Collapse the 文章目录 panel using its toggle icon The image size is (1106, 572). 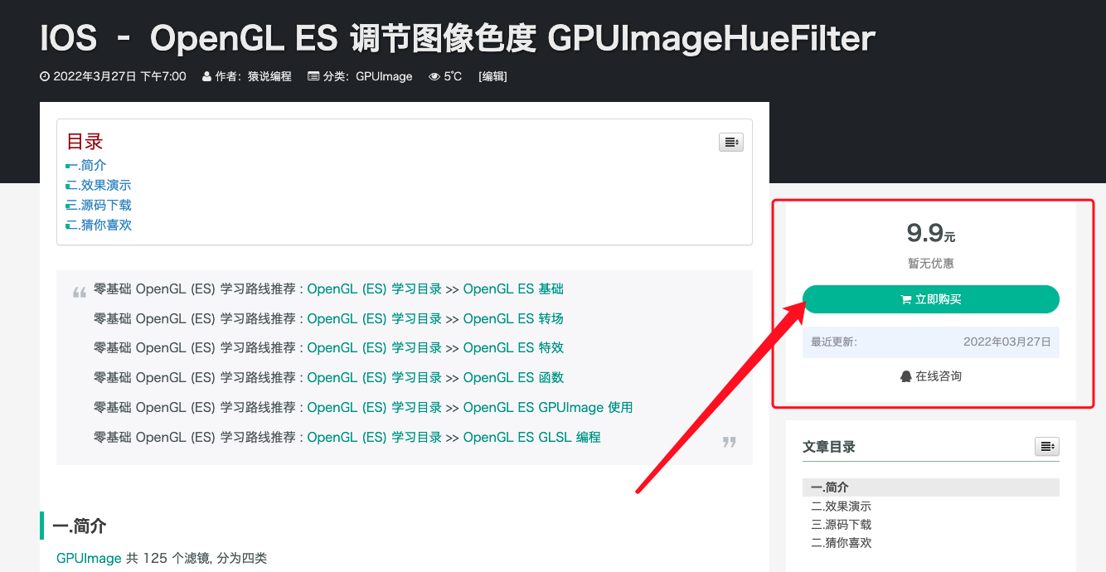[1046, 446]
